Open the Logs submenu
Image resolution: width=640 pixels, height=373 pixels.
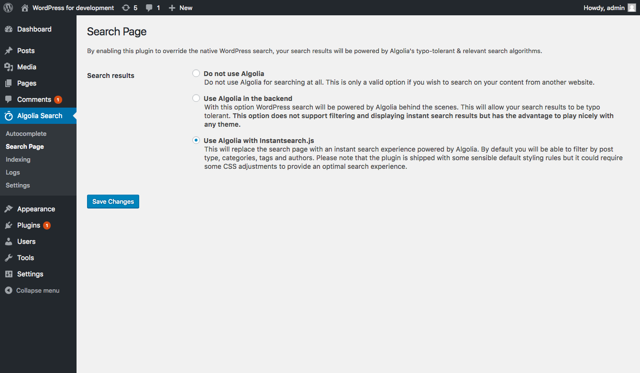[13, 172]
